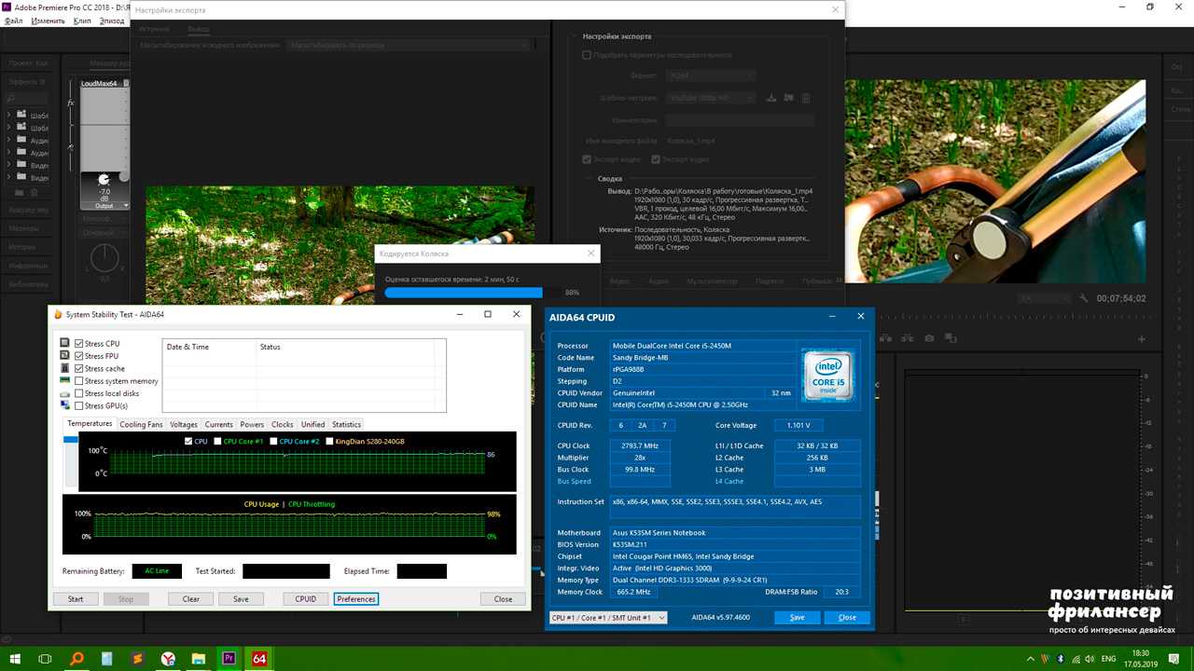Show the CPU Core #1 temperature graph

tap(218, 442)
